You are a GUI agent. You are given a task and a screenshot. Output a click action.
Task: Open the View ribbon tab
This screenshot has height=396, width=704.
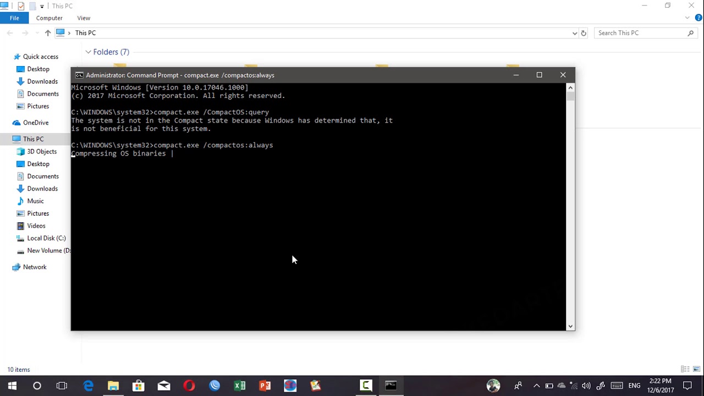coord(84,18)
